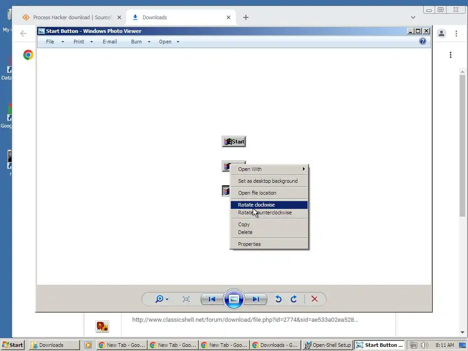Click Show desktop icon in tray
The height and width of the screenshot is (351, 468).
pos(463,345)
